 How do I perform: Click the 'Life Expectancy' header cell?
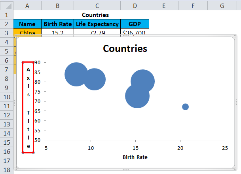click(97, 24)
